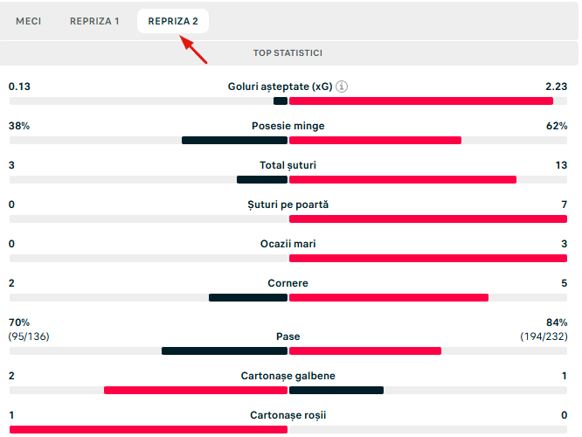Click the TOP STATISTICI section header
The image size is (582, 437).
[288, 53]
